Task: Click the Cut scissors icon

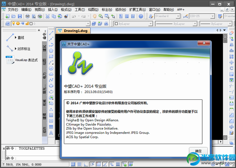Action: (x=48, y=16)
